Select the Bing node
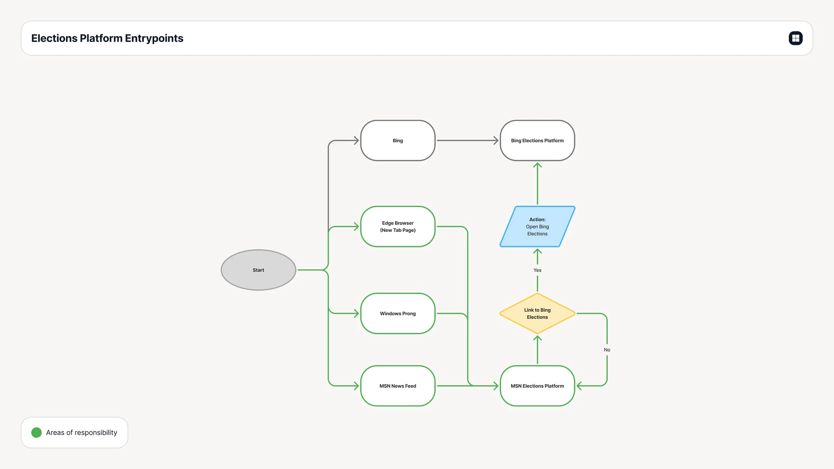 [x=398, y=140]
